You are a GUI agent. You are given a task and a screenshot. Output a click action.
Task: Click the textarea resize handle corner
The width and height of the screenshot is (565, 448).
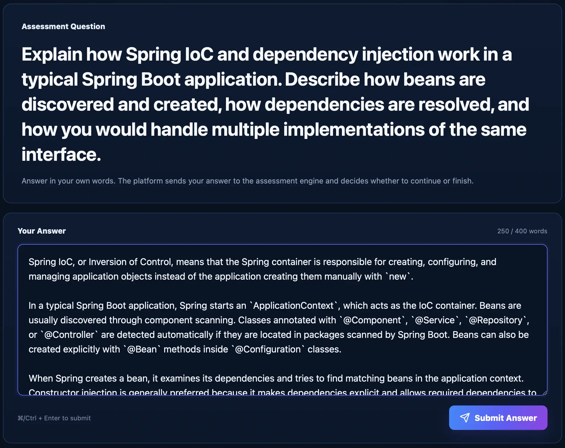(x=544, y=392)
